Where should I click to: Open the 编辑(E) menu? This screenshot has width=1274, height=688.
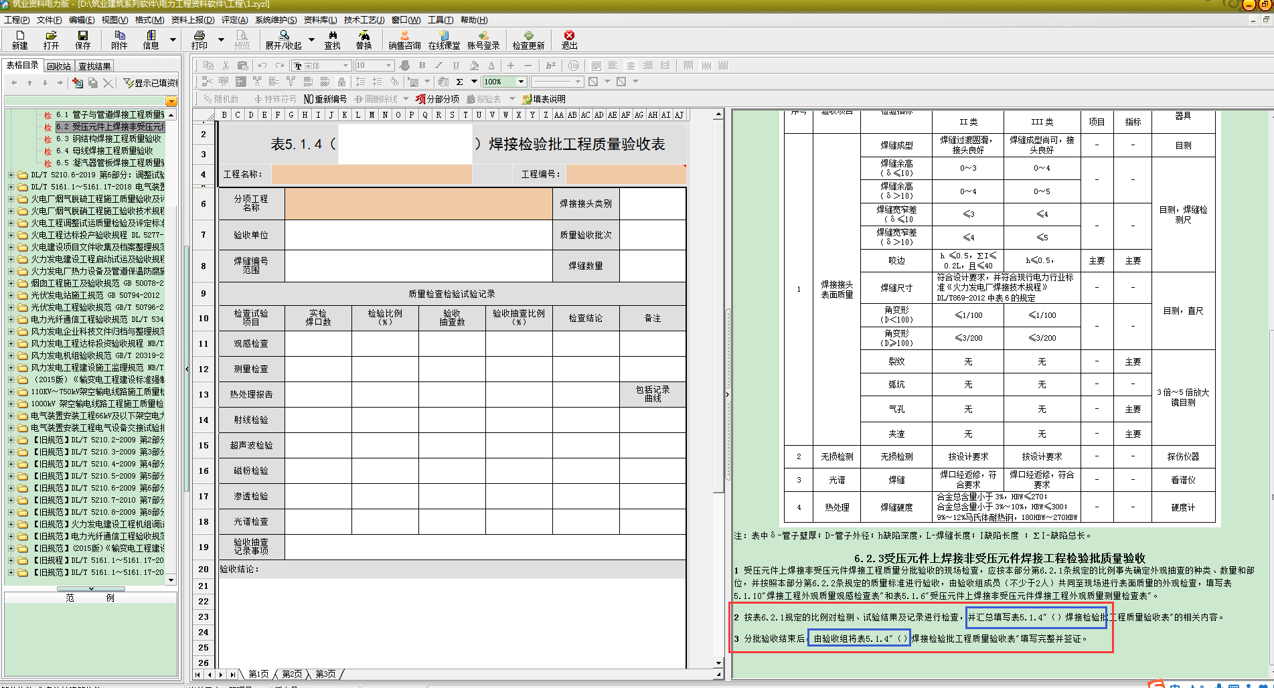(x=82, y=20)
